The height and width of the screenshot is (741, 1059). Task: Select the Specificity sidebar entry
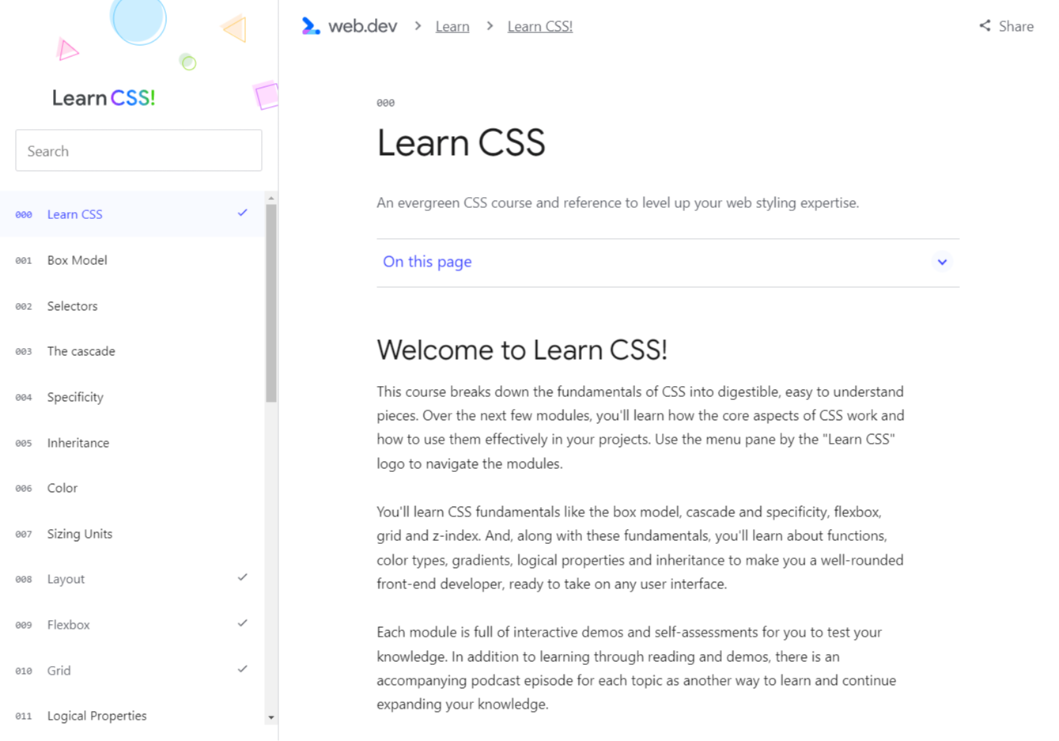click(74, 396)
